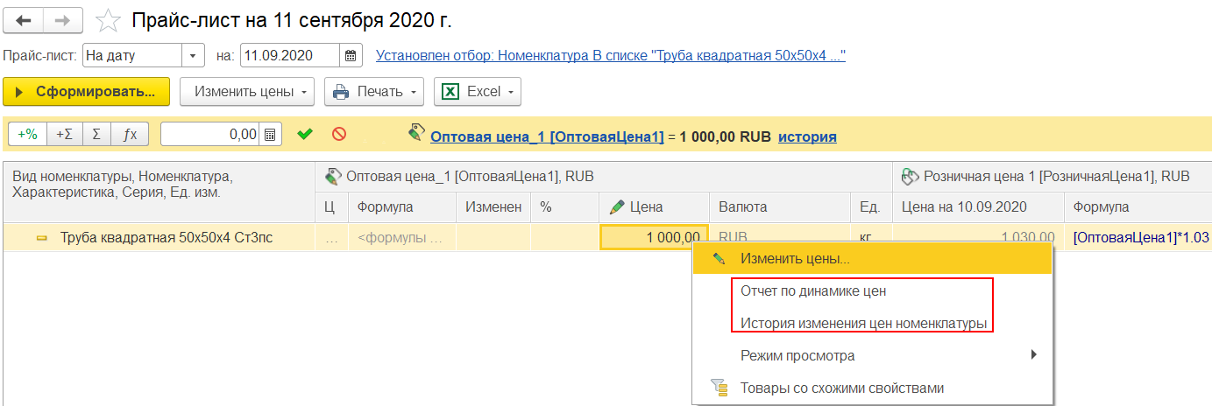Click the Валюта column header

pos(779,207)
